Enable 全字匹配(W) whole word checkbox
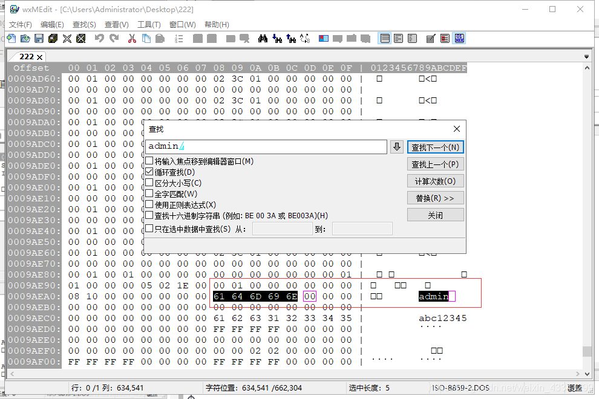The height and width of the screenshot is (399, 599). 149,193
